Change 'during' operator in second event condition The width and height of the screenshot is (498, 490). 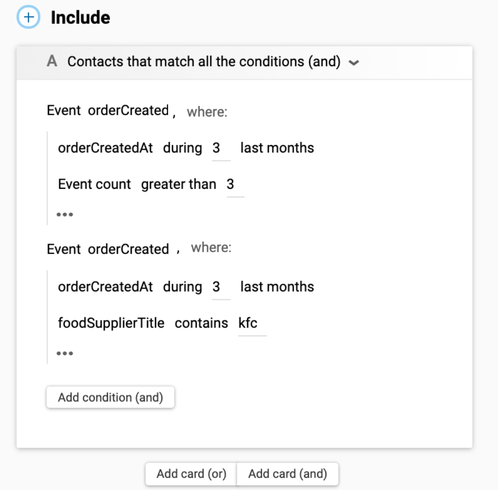click(182, 287)
